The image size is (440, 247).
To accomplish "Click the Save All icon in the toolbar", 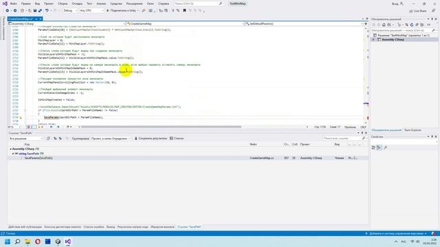I will tap(40, 11).
